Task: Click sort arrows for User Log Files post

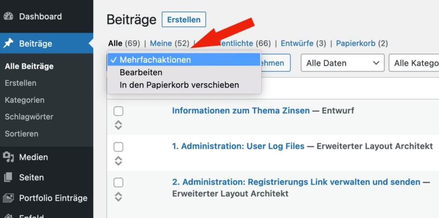Action: [118, 161]
